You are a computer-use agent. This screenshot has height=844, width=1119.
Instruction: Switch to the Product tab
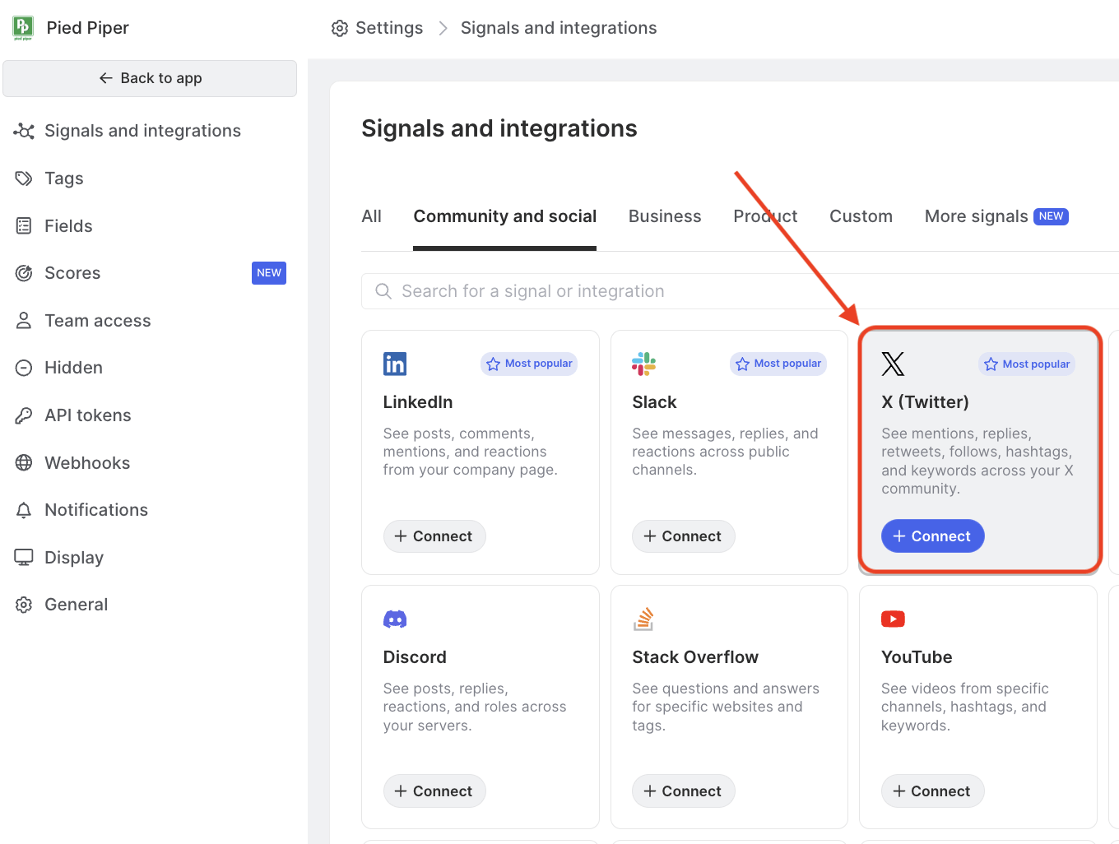(765, 216)
